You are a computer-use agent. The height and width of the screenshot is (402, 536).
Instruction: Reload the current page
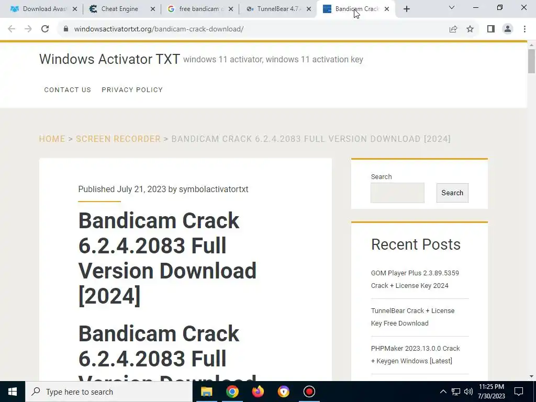(x=45, y=29)
